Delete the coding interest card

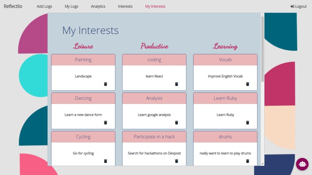click(177, 84)
